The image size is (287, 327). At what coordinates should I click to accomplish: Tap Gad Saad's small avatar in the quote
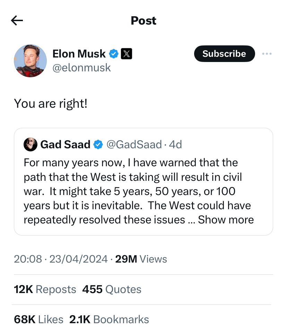pyautogui.click(x=31, y=144)
